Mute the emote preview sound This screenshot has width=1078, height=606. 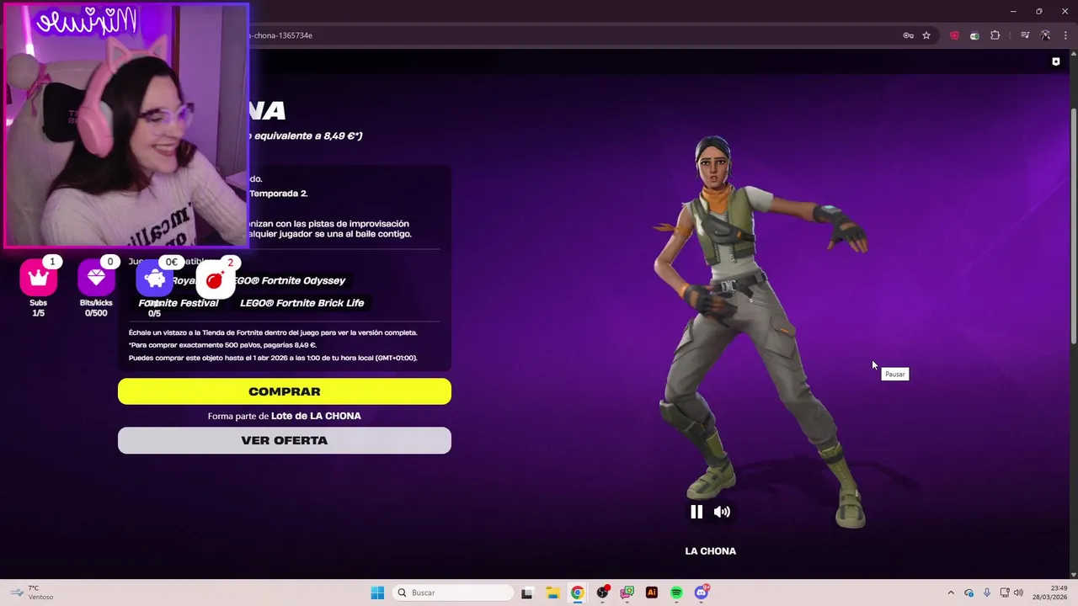click(x=722, y=512)
